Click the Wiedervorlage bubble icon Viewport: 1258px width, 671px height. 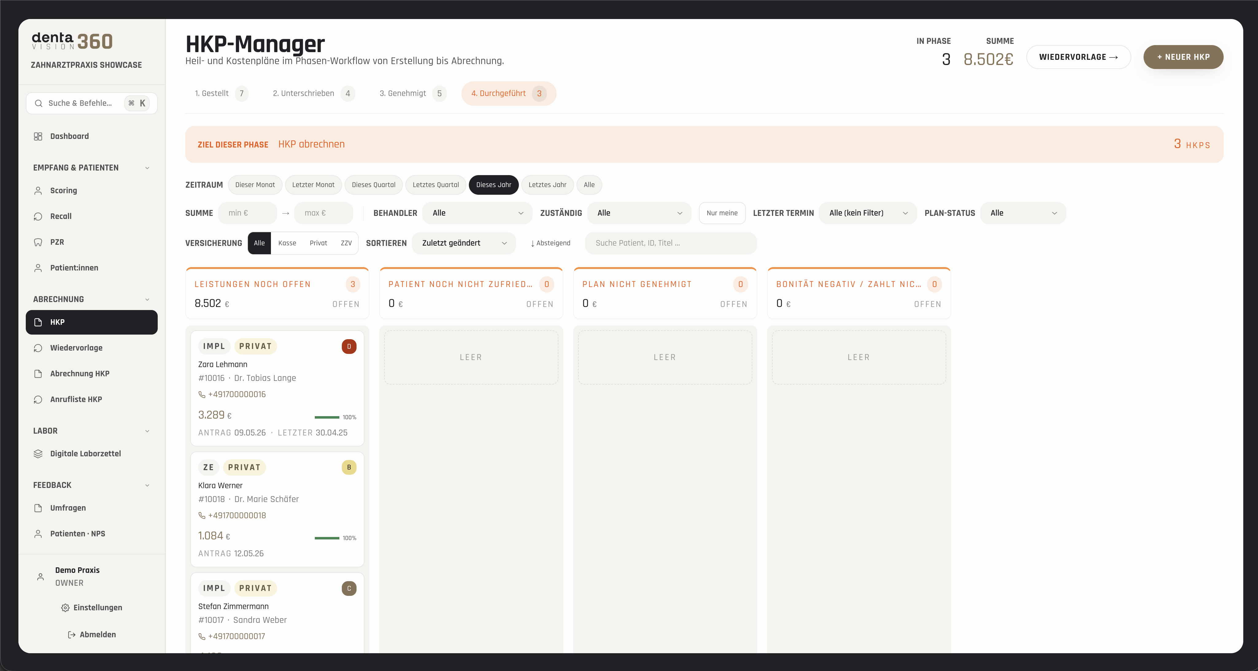point(38,348)
